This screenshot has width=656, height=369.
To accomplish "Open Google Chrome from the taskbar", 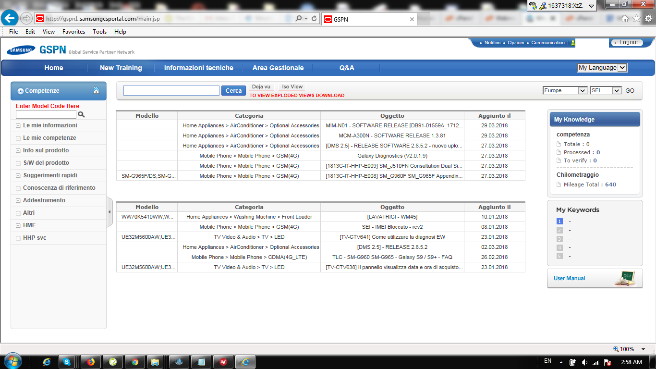I will click(134, 361).
